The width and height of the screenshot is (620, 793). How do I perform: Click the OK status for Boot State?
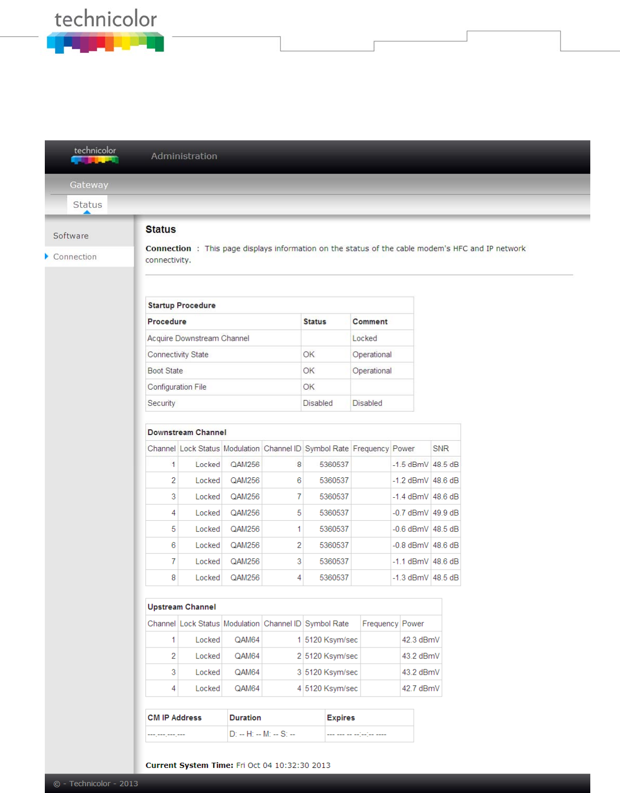coord(309,370)
